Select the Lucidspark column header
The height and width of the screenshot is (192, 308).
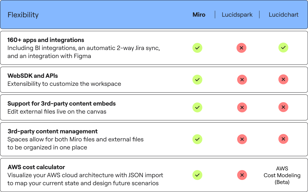pyautogui.click(x=237, y=15)
